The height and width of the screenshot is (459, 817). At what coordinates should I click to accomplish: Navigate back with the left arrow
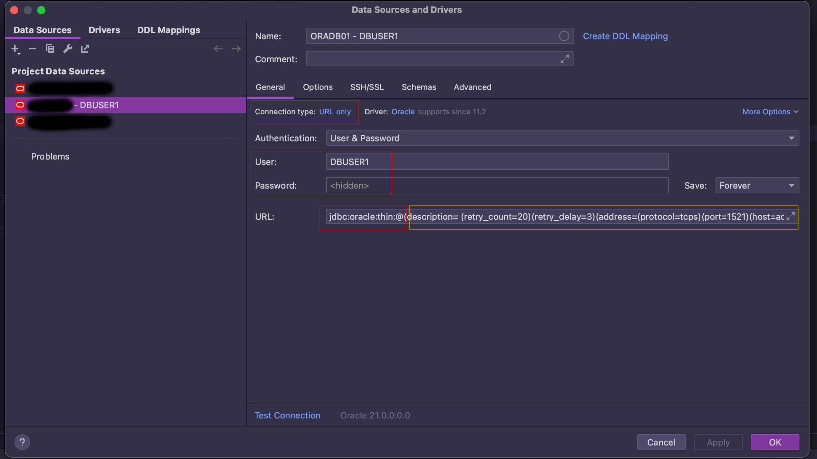[x=218, y=48]
